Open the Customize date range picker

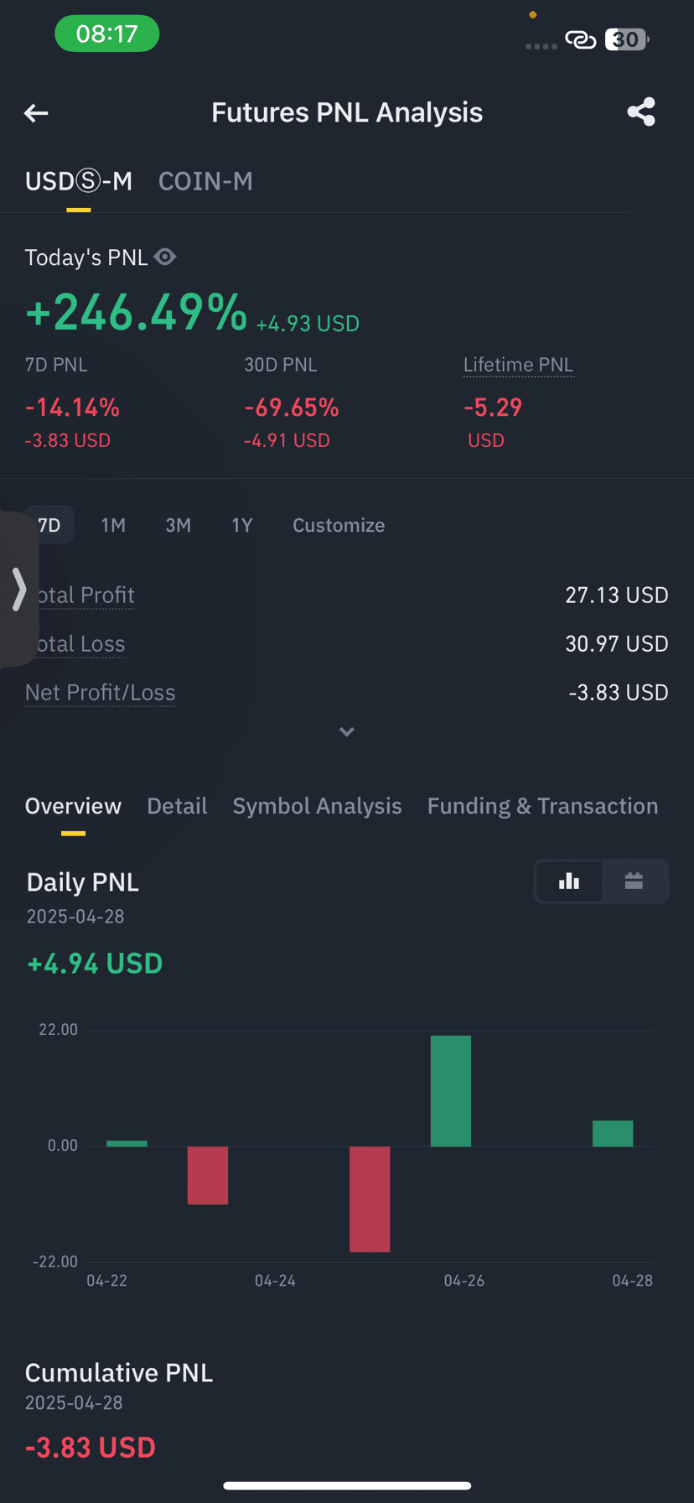pos(339,525)
